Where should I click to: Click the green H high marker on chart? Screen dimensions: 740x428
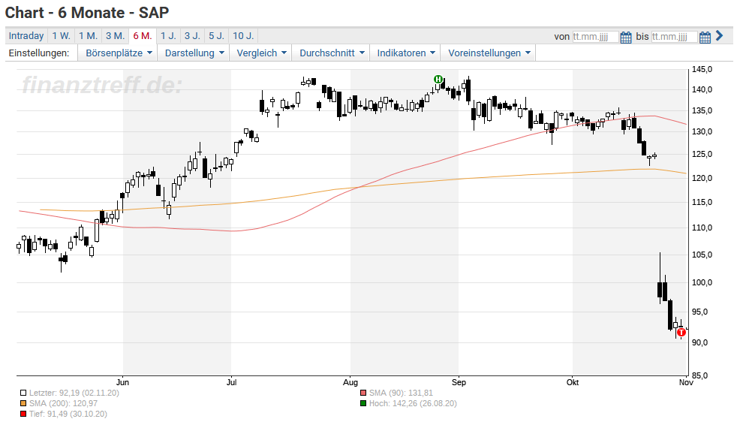click(x=438, y=80)
